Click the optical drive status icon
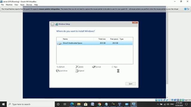The width and height of the screenshot is (191, 107). coord(159,100)
